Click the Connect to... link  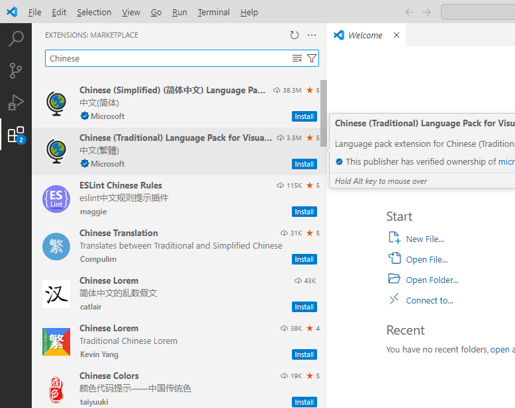pos(430,300)
